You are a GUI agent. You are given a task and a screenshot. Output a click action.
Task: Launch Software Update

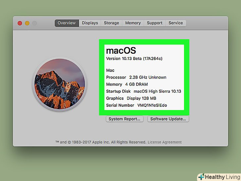(x=168, y=119)
